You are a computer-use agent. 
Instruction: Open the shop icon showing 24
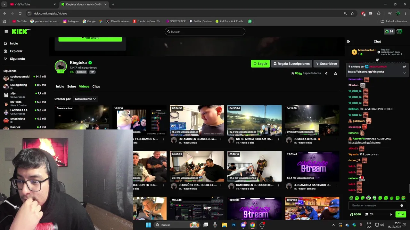(x=369, y=214)
